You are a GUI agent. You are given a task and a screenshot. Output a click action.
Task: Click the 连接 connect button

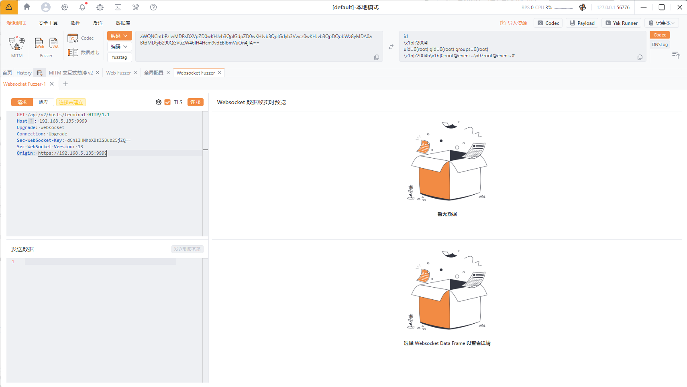196,102
